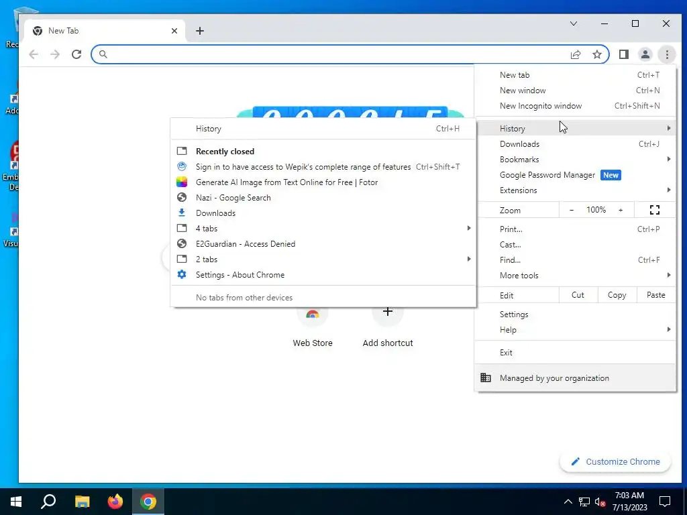Open Windows taskbar search

pyautogui.click(x=48, y=502)
